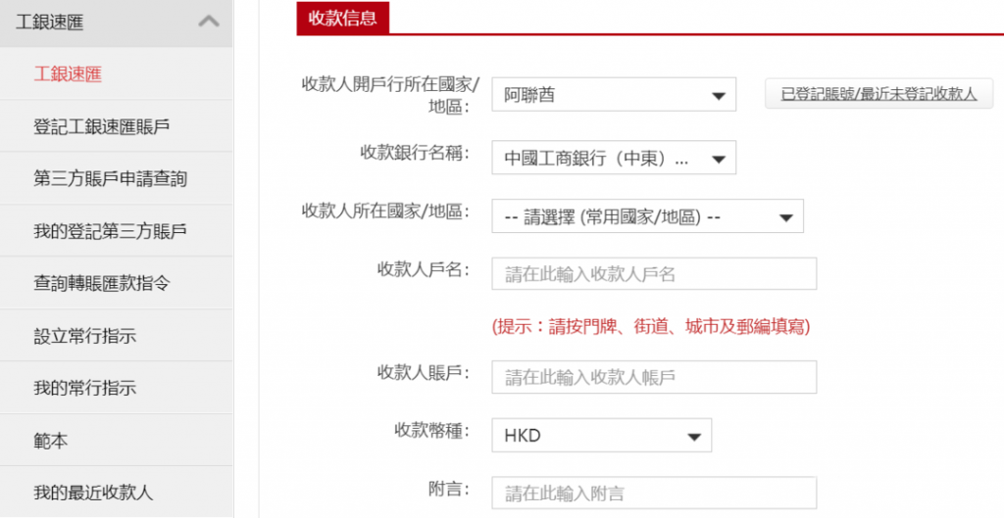Click 已登記賬號/最近未登記收款人 button
1004x518 pixels.
coord(879,94)
